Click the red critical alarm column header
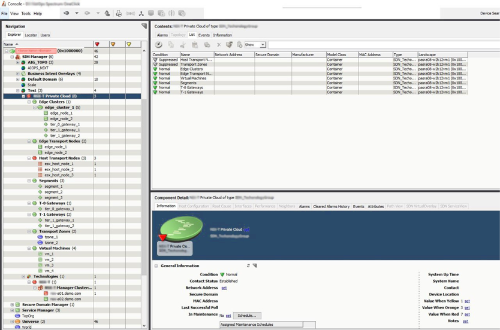The image size is (500, 330). (97, 44)
